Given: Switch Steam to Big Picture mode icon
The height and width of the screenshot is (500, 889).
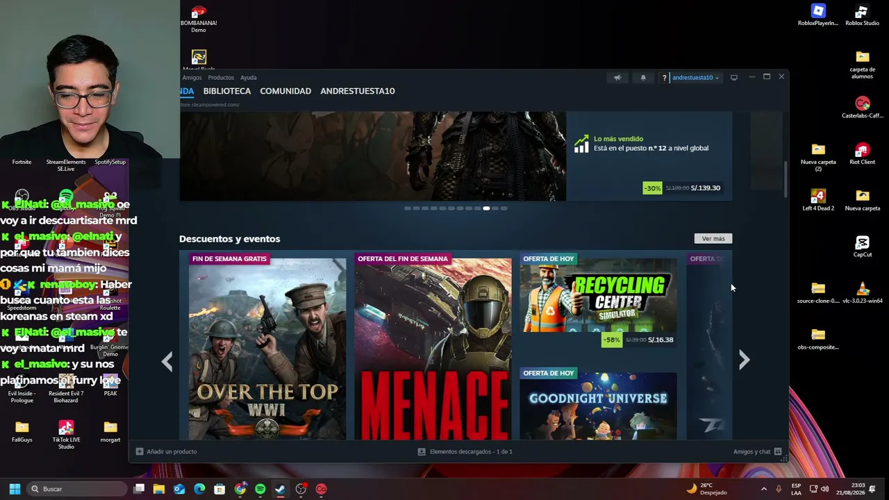Looking at the screenshot, I should [734, 78].
